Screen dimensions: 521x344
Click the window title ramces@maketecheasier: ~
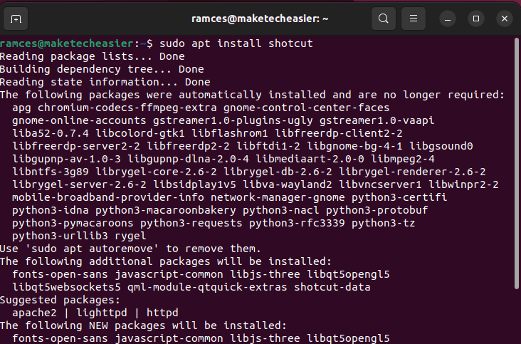click(x=260, y=19)
